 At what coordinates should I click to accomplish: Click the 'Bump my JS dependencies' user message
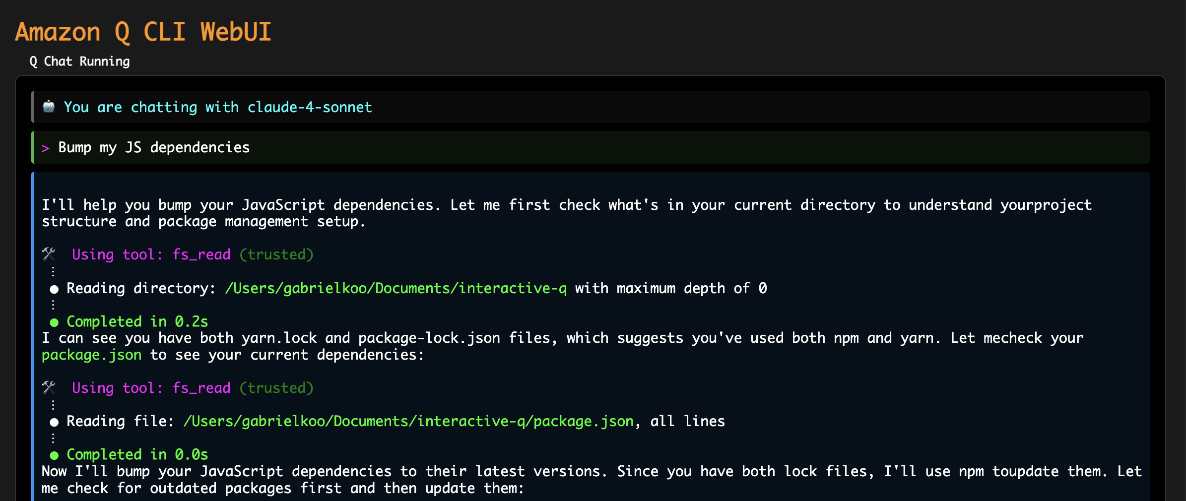[x=154, y=148]
